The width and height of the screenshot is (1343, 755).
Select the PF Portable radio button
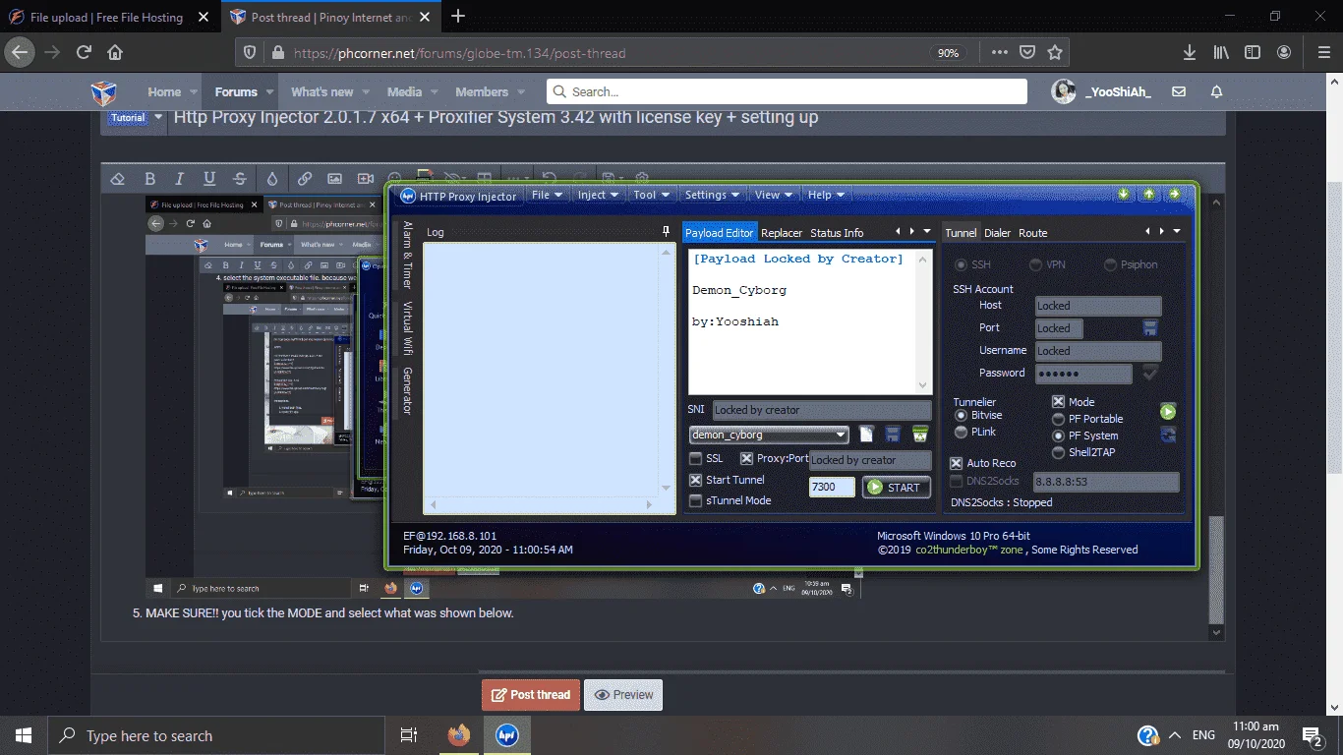1059,419
